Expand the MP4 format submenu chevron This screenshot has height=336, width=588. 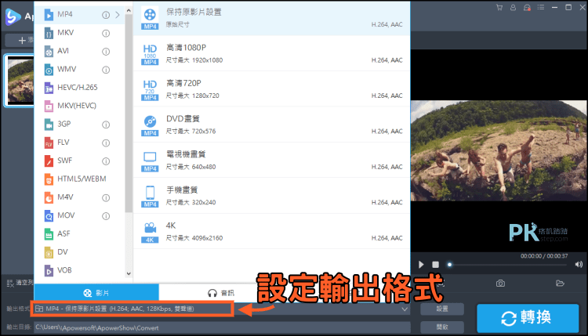[118, 15]
